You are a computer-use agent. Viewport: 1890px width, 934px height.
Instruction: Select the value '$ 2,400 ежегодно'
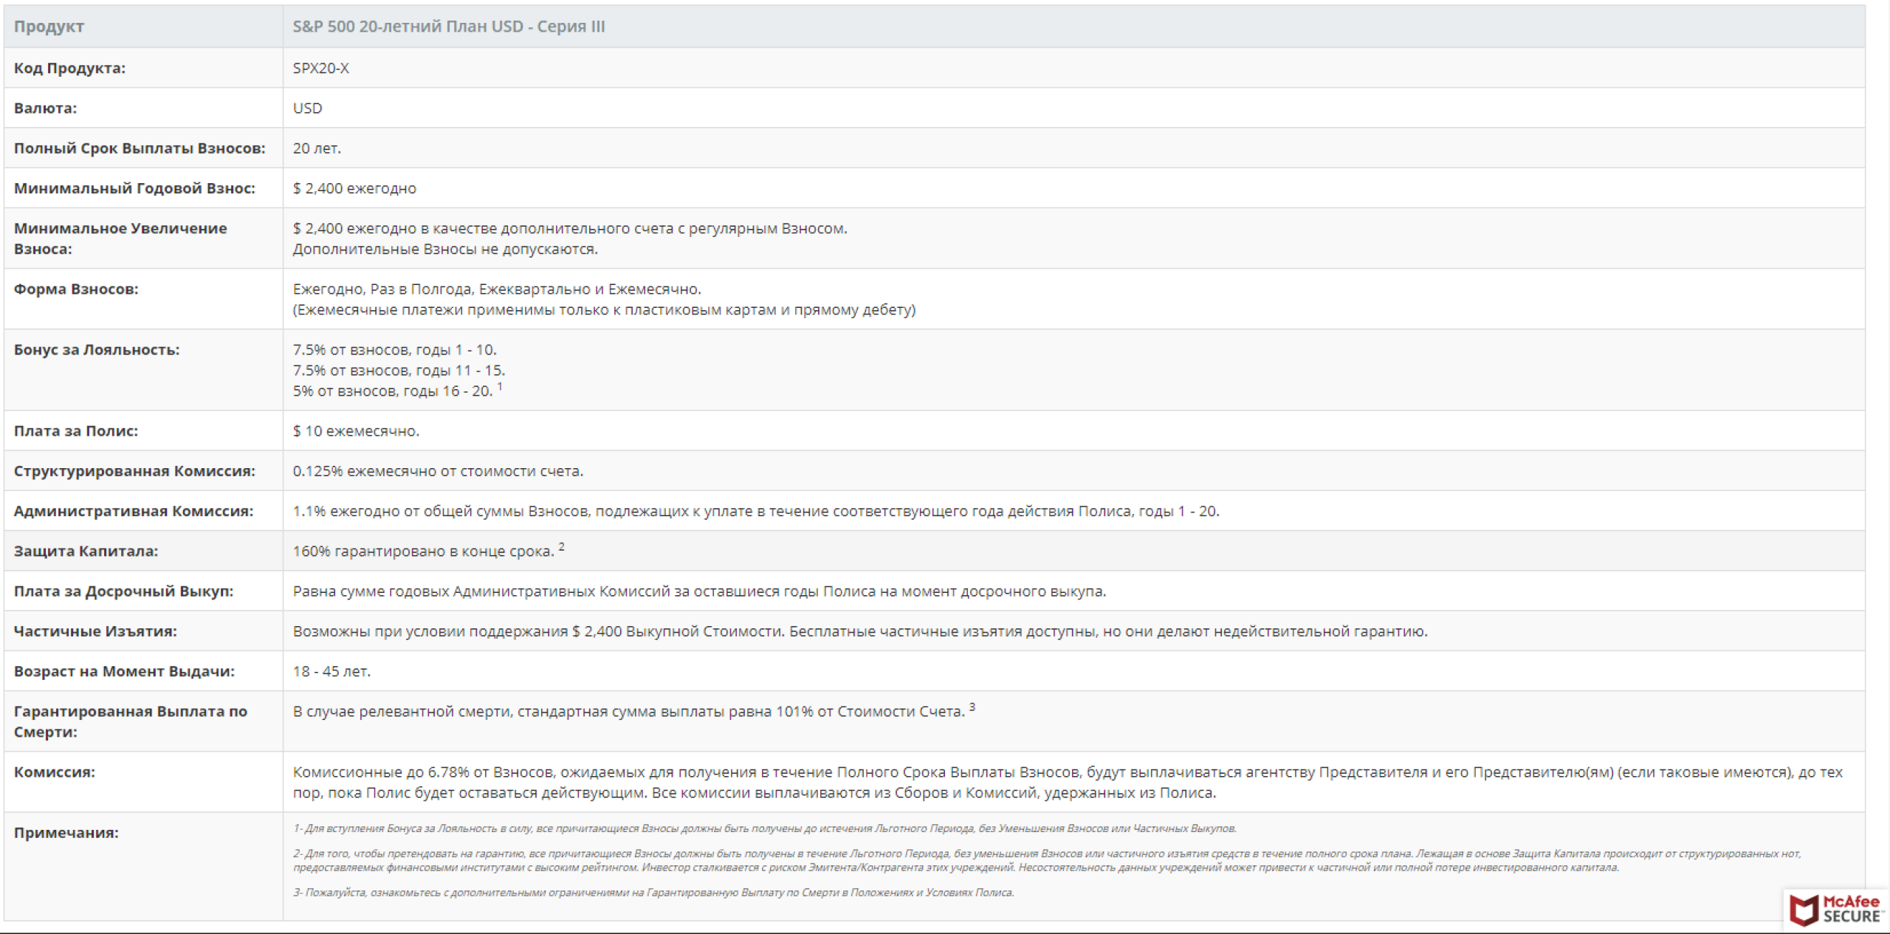pos(354,188)
